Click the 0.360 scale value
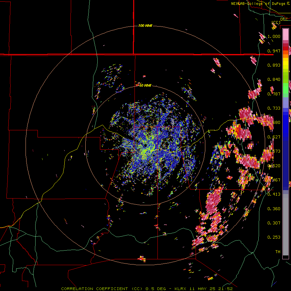Viewport: 291px width, 291px height. pos(274,209)
